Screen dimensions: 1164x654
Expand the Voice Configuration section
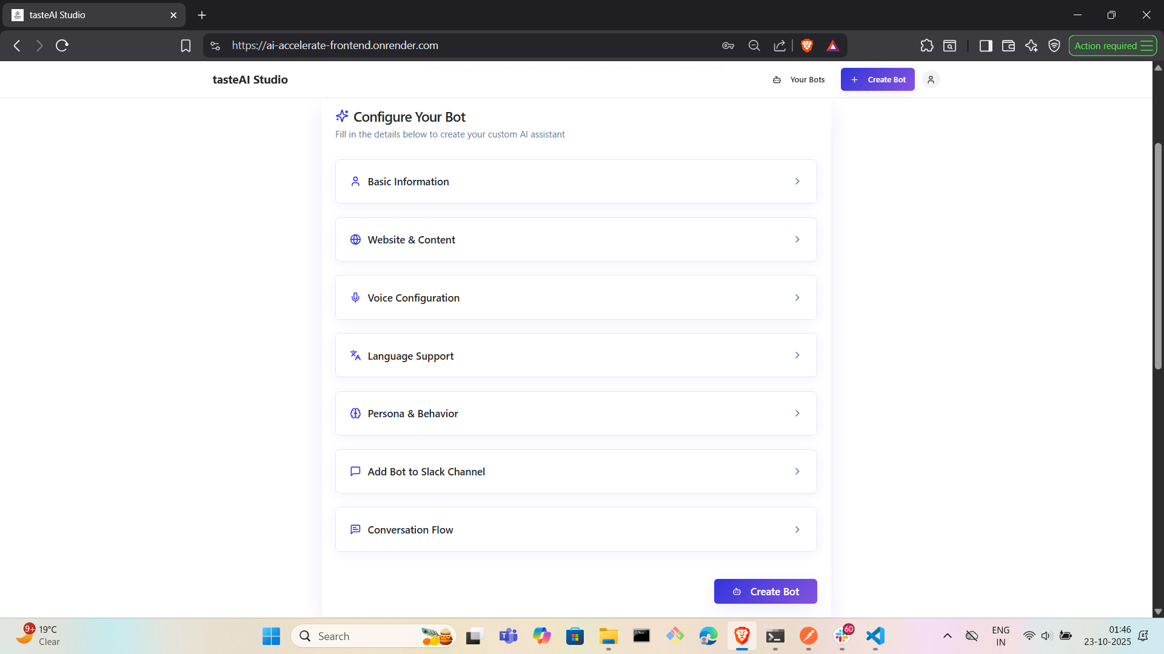(575, 298)
